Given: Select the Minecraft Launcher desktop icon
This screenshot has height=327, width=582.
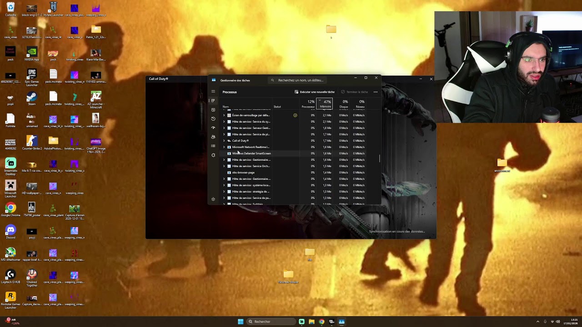Looking at the screenshot, I should (10, 188).
